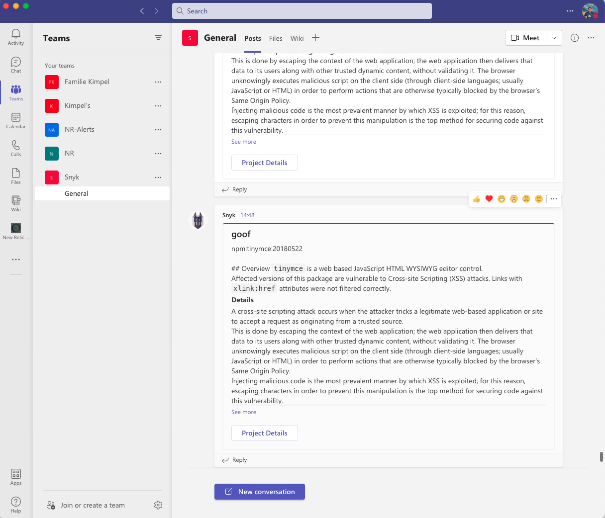Reply to the upper message
605x518 pixels.
234,189
